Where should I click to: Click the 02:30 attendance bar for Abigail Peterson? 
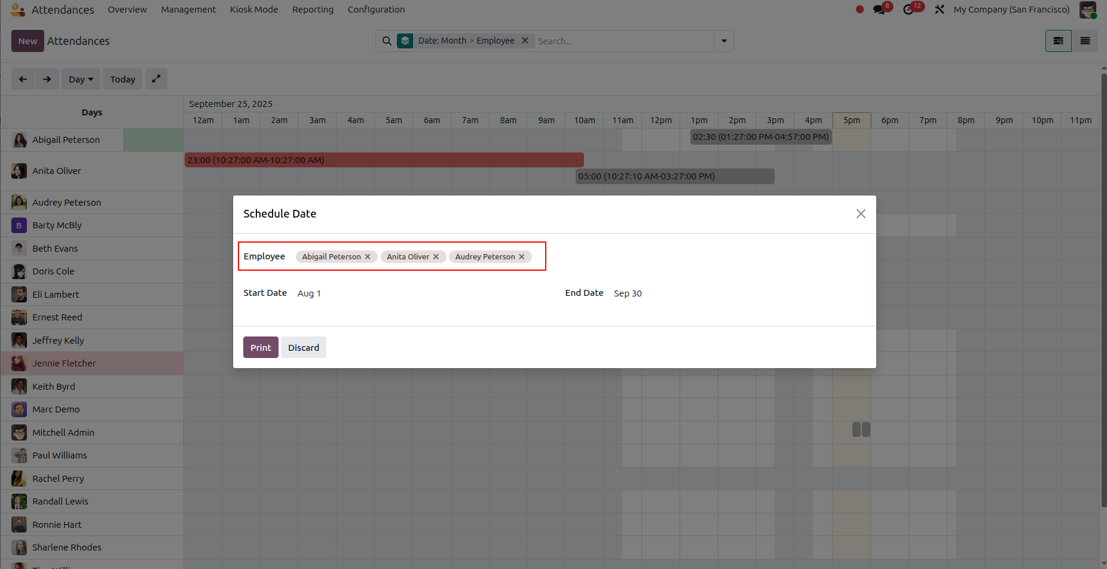coord(761,137)
